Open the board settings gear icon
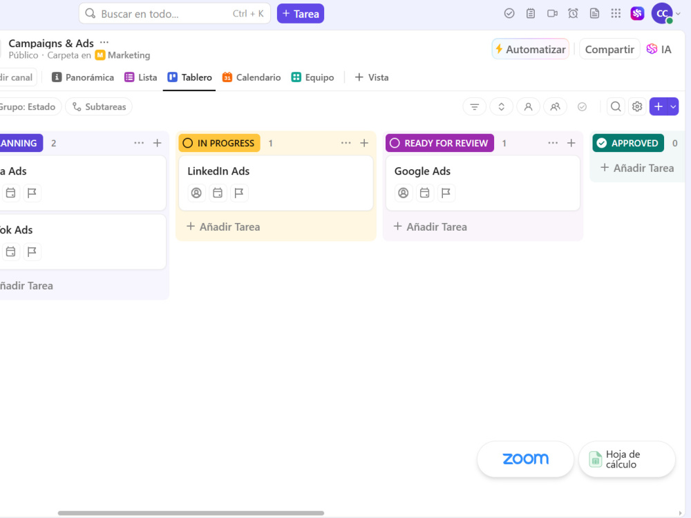The height and width of the screenshot is (518, 691). tap(637, 106)
